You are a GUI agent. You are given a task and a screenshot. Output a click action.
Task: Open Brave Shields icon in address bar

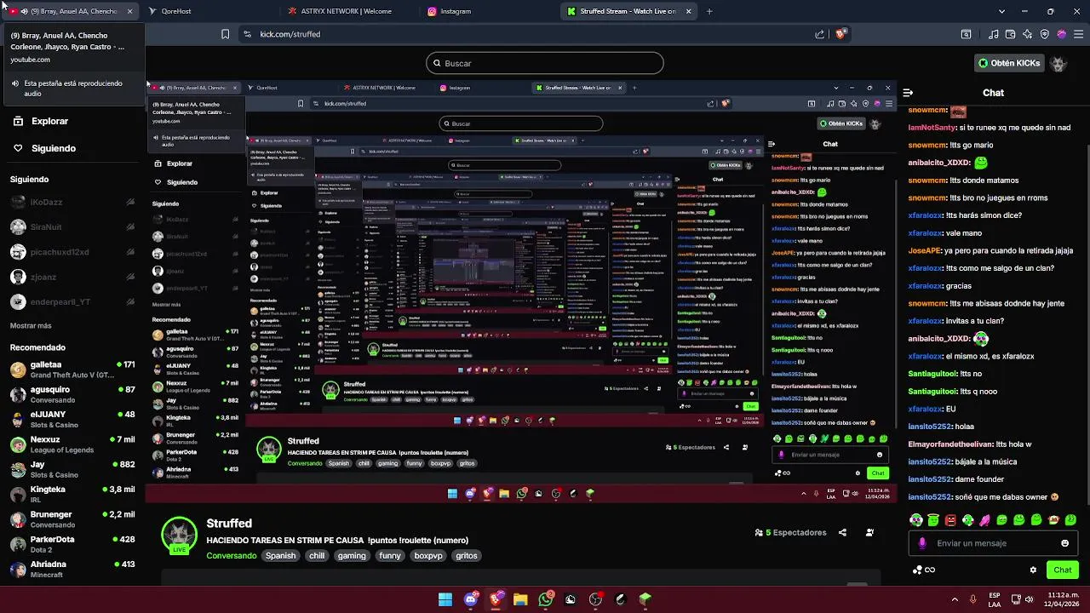[x=840, y=34]
